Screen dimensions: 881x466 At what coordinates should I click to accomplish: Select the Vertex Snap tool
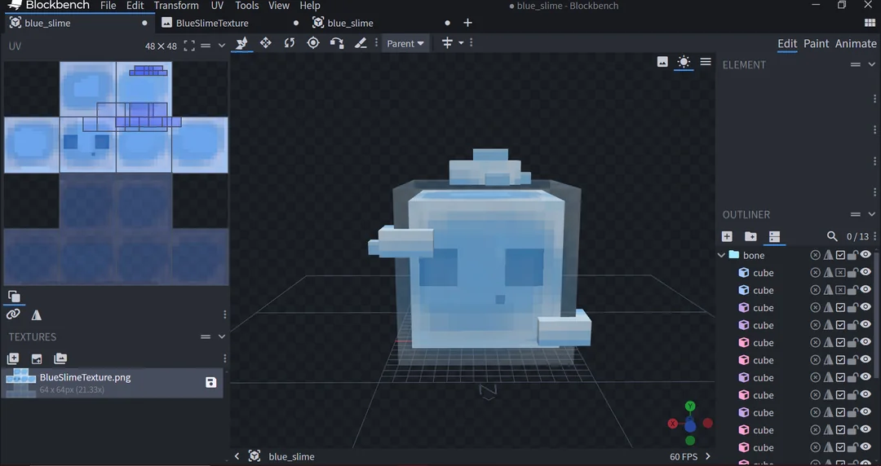337,43
